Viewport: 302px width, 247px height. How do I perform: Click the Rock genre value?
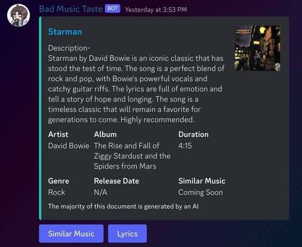pos(56,192)
